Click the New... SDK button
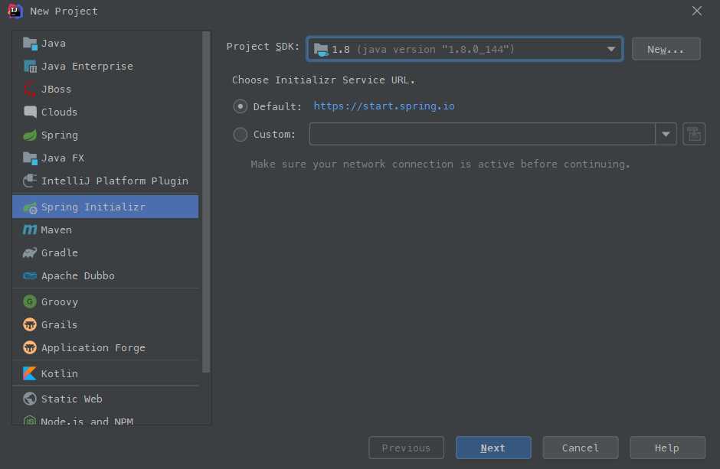 click(x=666, y=49)
